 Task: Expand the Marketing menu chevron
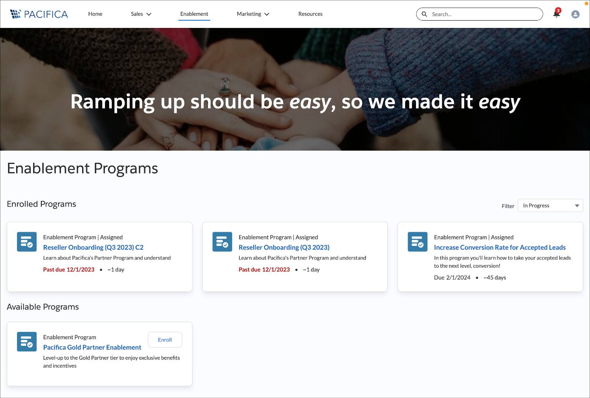pos(267,14)
